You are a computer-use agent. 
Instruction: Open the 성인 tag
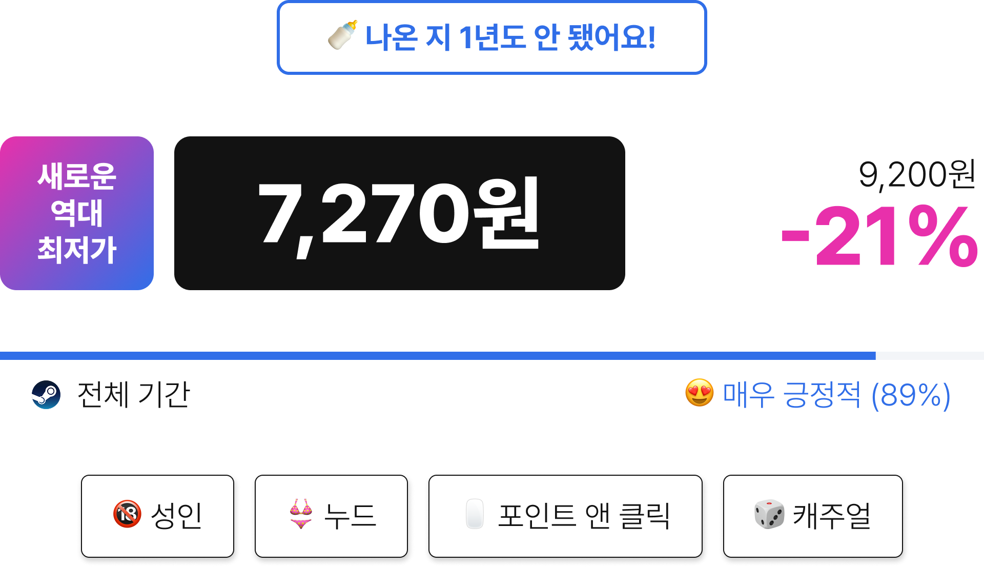tap(158, 516)
